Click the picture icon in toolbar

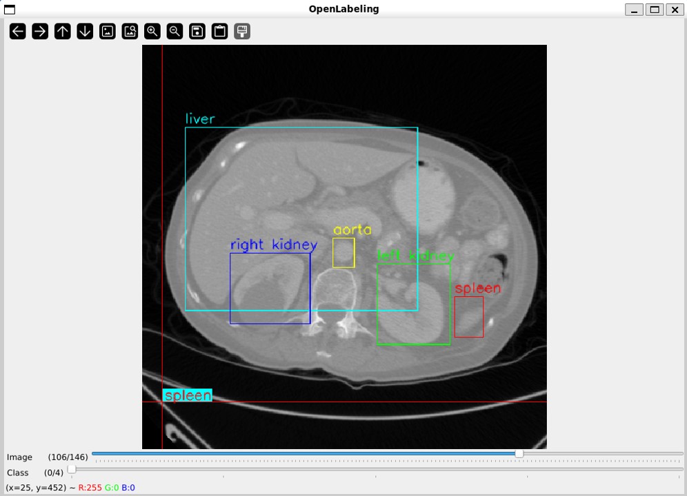[x=108, y=31]
